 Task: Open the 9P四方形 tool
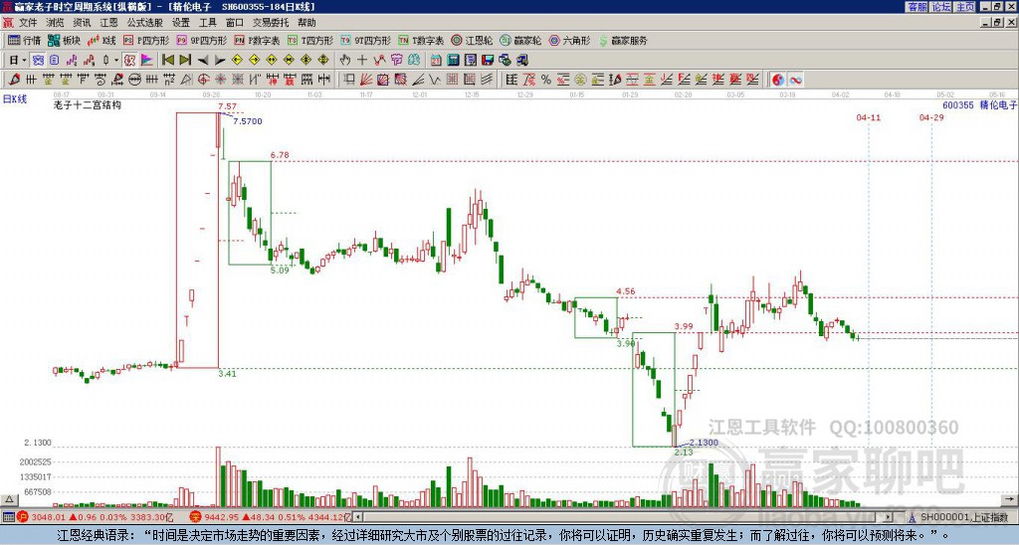201,40
